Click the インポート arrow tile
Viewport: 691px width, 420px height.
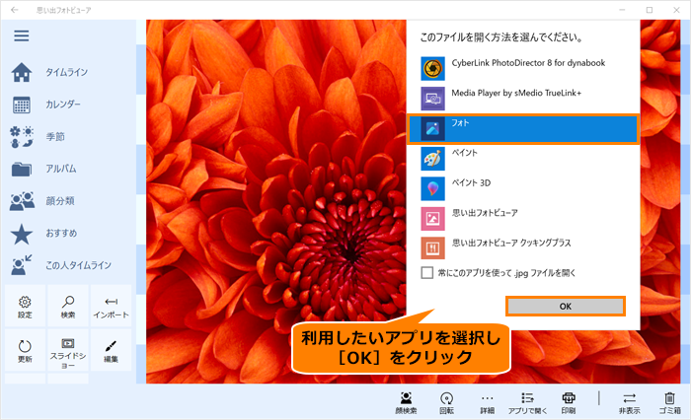pyautogui.click(x=111, y=306)
